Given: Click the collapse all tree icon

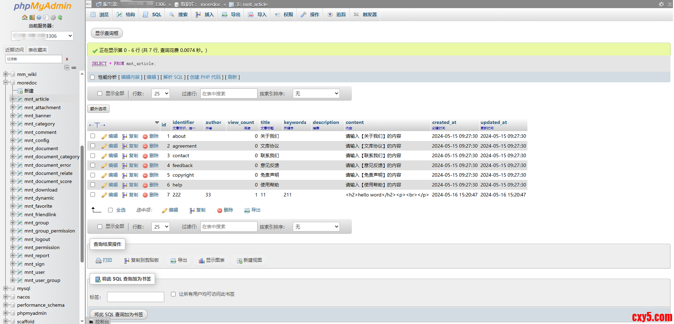Looking at the screenshot, I should [x=67, y=67].
